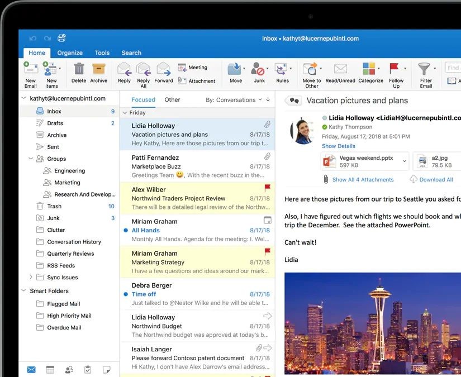461x377 pixels.
Task: Toggle the flag on Alex Wilber message
Action: click(267, 187)
